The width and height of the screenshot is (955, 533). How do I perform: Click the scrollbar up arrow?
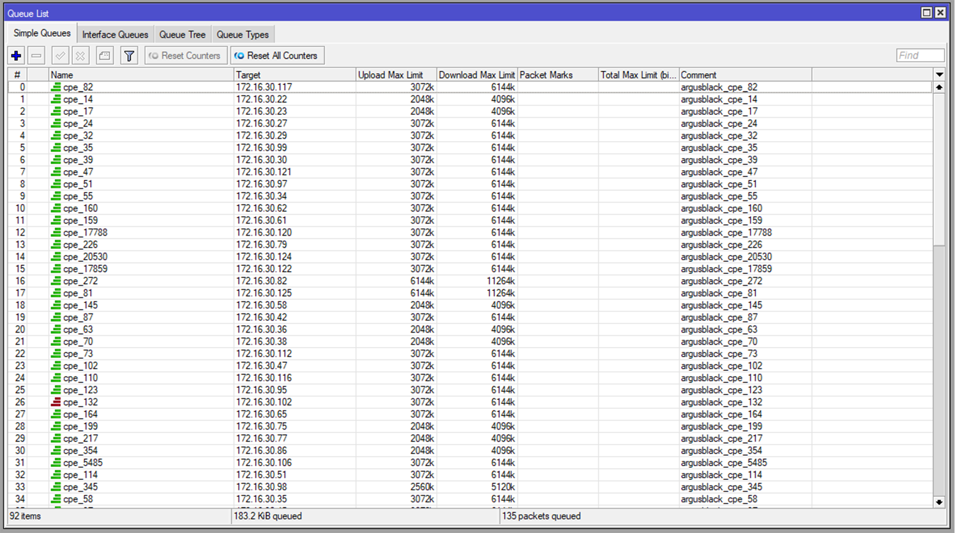pyautogui.click(x=939, y=87)
